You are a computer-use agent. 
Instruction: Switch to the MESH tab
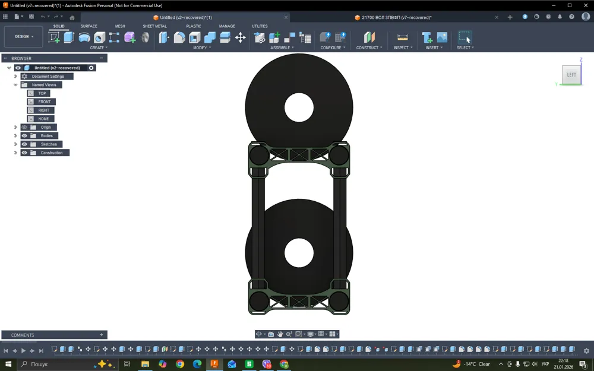[120, 26]
